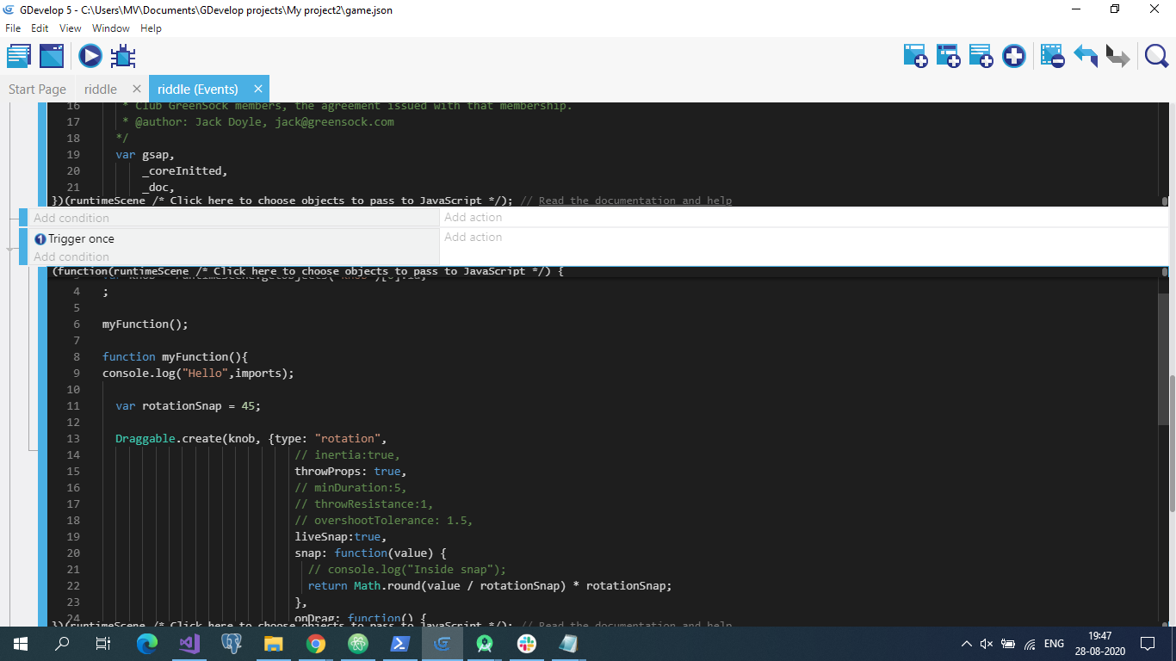
Task: Click the console.log("Hello",imports) line
Action: click(x=198, y=373)
